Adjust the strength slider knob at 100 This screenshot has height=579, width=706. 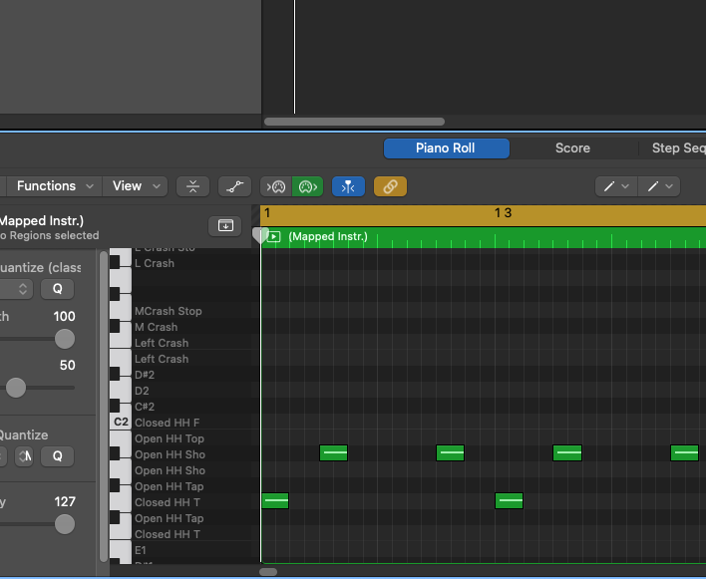tap(65, 339)
